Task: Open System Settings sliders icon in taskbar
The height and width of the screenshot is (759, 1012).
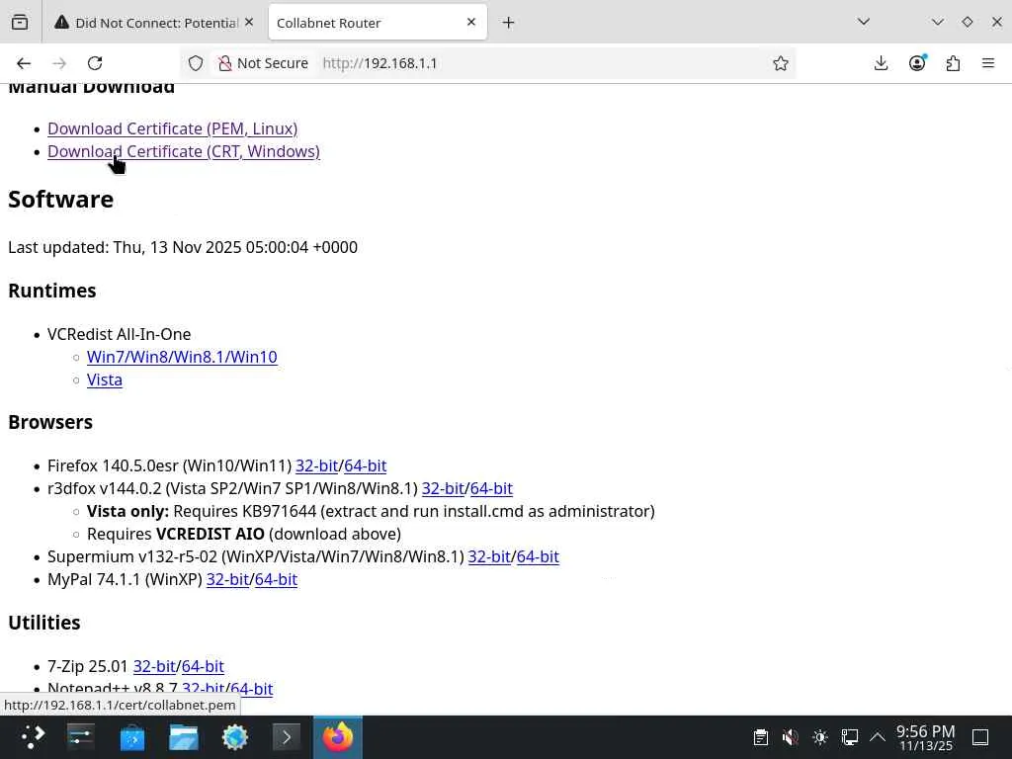Action: [x=81, y=737]
